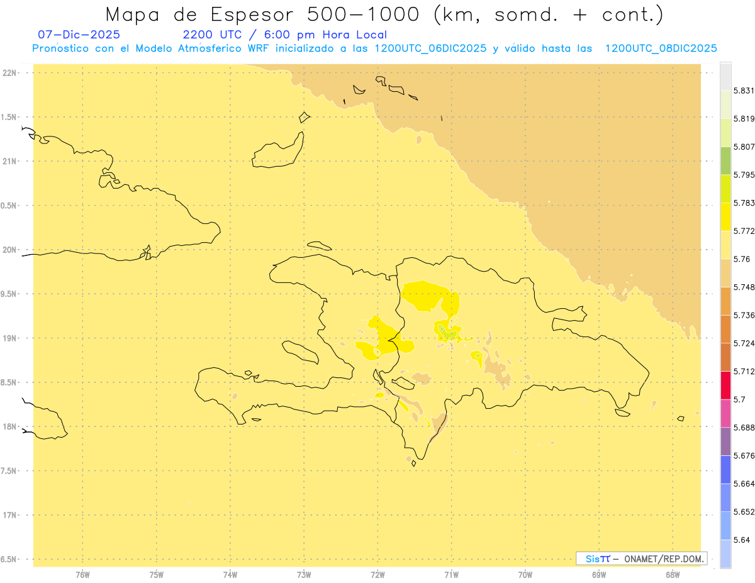This screenshot has height=583, width=755.
Task: Click the 72W longitude axis label
Action: click(378, 574)
